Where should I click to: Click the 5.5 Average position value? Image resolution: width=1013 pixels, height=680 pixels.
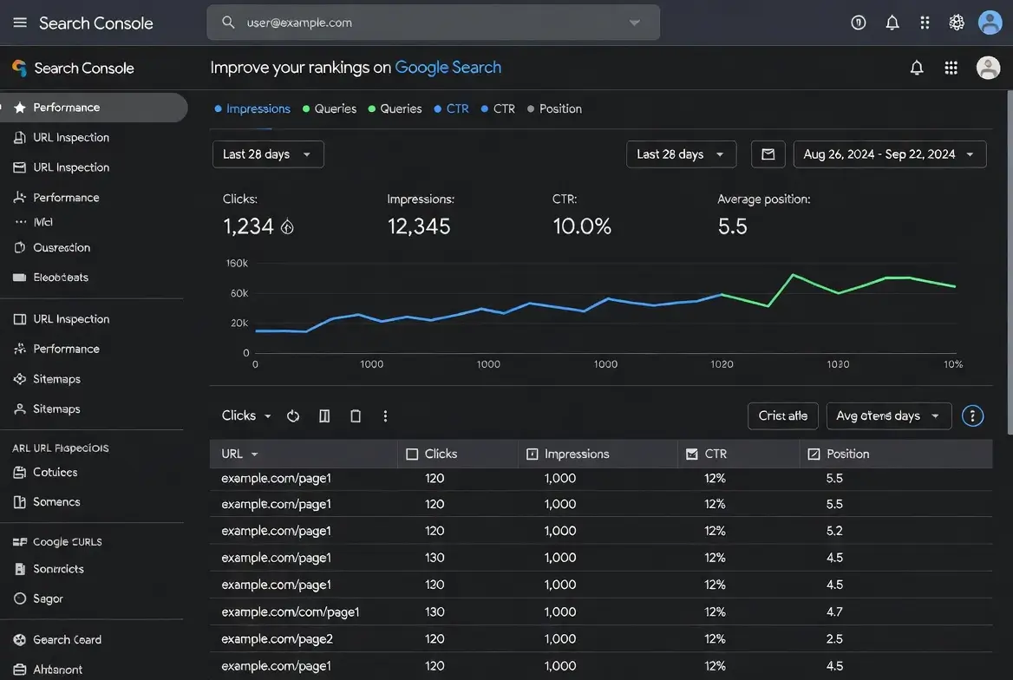(x=733, y=227)
